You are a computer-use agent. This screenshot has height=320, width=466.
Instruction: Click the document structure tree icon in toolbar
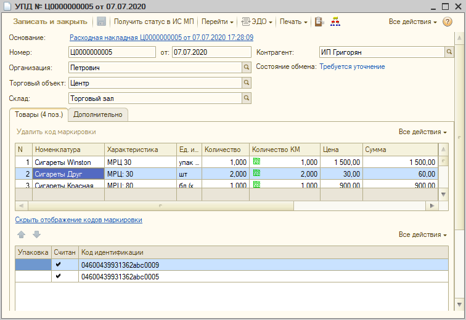[335, 22]
